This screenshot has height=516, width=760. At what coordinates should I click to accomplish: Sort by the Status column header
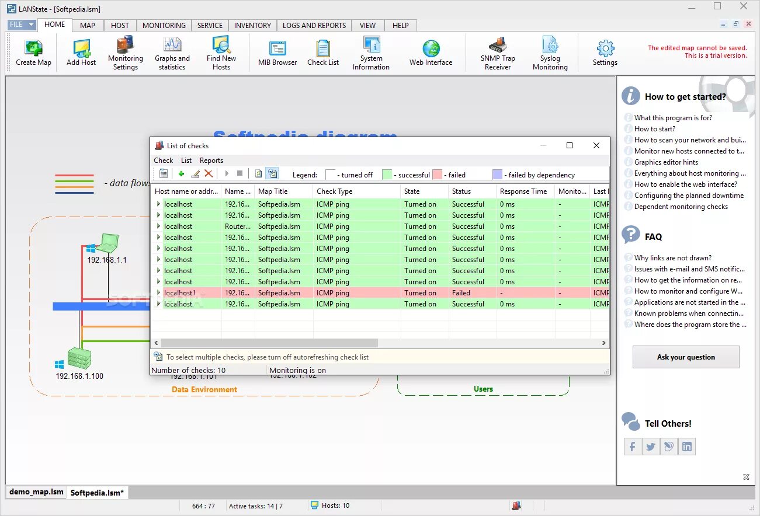tap(472, 191)
